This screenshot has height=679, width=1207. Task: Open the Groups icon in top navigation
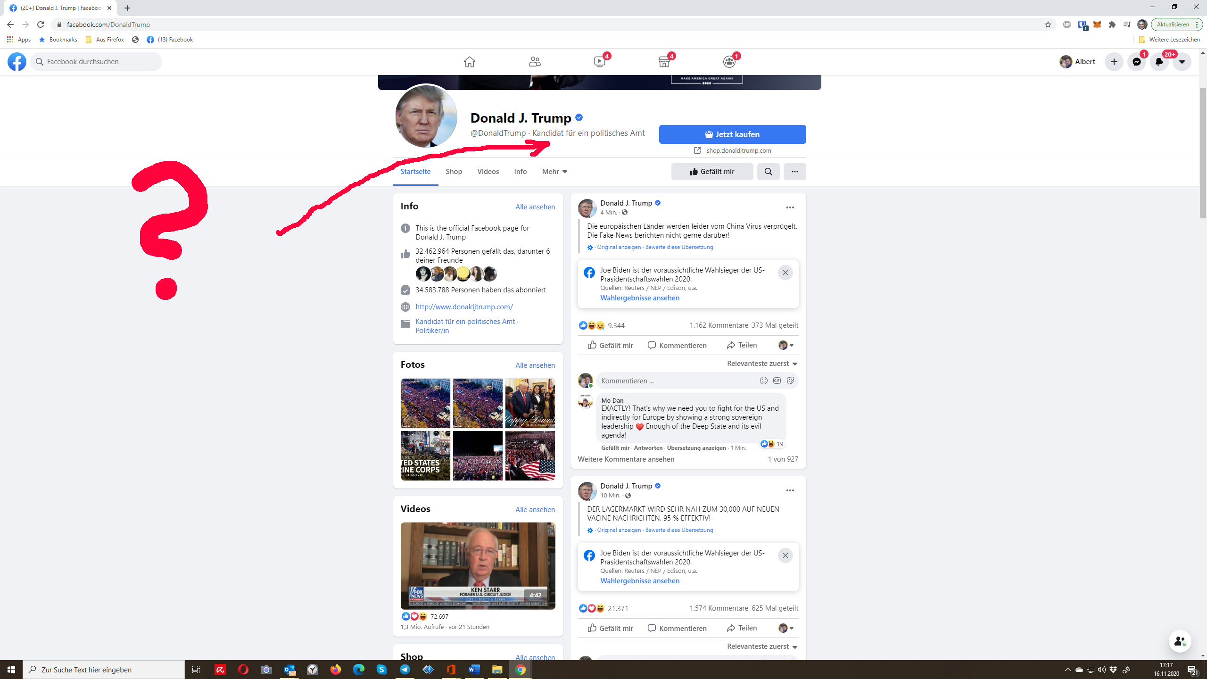(729, 62)
